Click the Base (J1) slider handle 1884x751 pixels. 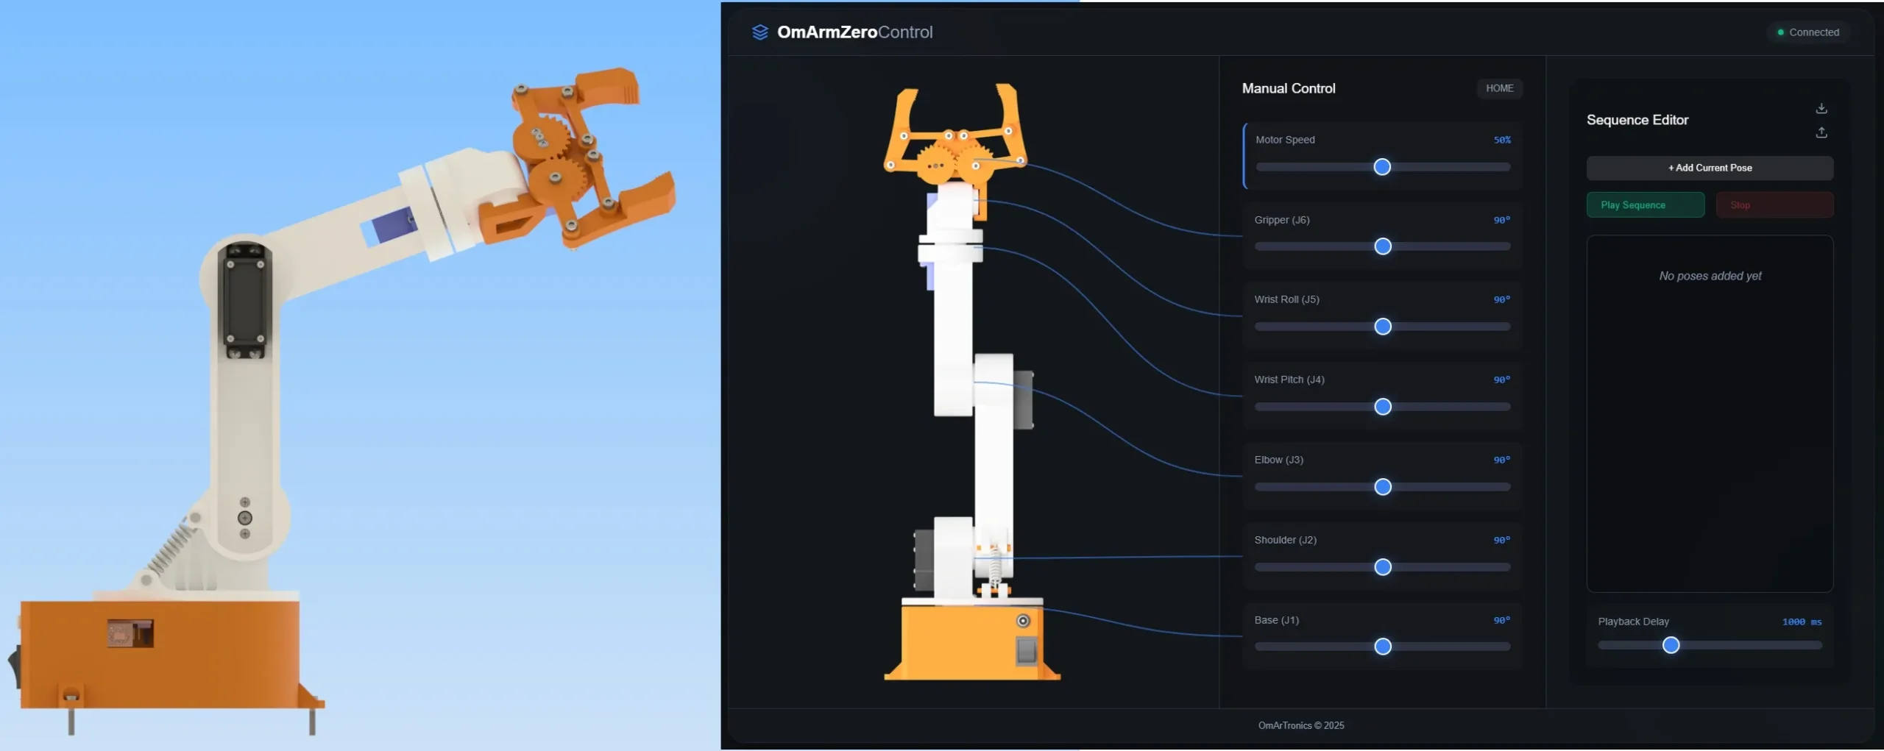tap(1384, 647)
